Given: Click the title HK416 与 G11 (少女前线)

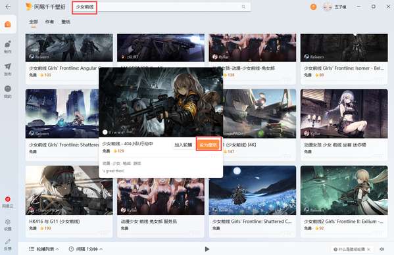Looking at the screenshot, I should pos(55,221).
